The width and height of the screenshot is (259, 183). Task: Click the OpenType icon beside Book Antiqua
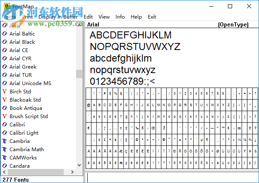coord(5,108)
